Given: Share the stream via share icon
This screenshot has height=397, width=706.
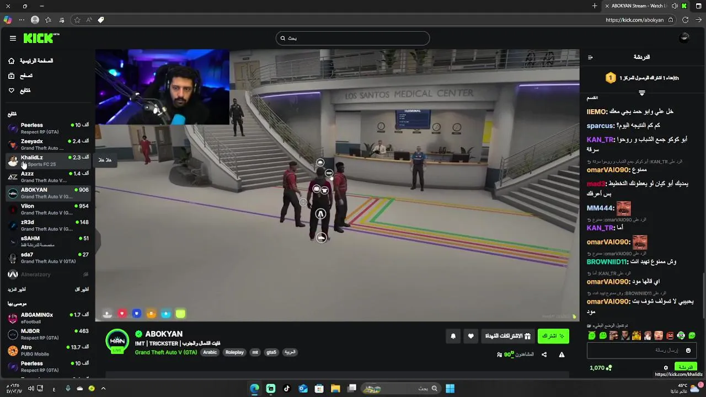Looking at the screenshot, I should 544,355.
